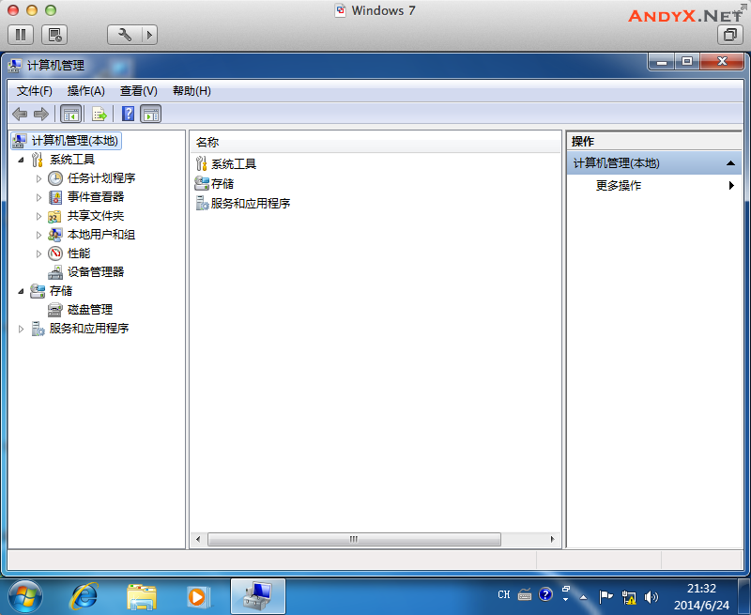
Task: Toggle the show/hide console tree button
Action: pos(71,114)
